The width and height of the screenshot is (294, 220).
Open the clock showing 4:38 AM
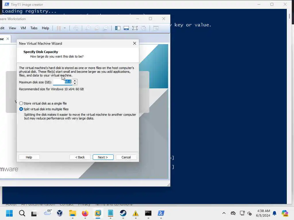(263, 213)
